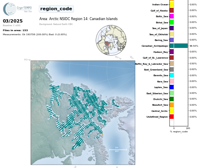The height and width of the screenshot is (168, 202).
Task: Click the globe overview inset map
Action: 111,40
